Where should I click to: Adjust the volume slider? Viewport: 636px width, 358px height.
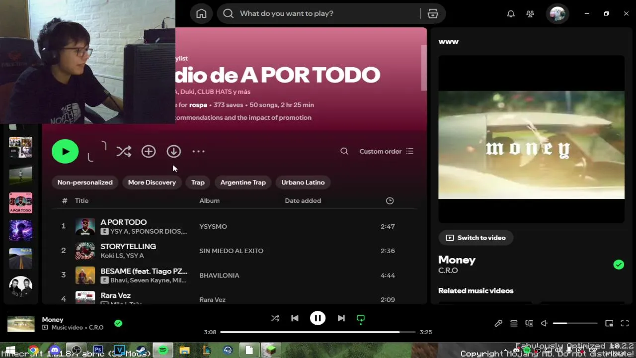pos(575,324)
